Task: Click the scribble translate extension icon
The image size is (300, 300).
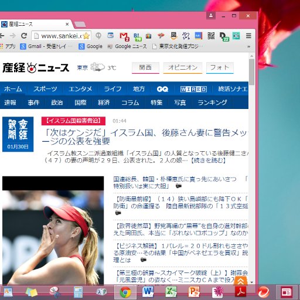Action: [x=186, y=36]
